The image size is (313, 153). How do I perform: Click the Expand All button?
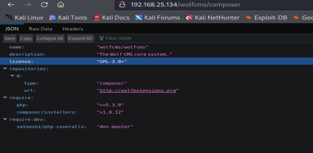80,38
